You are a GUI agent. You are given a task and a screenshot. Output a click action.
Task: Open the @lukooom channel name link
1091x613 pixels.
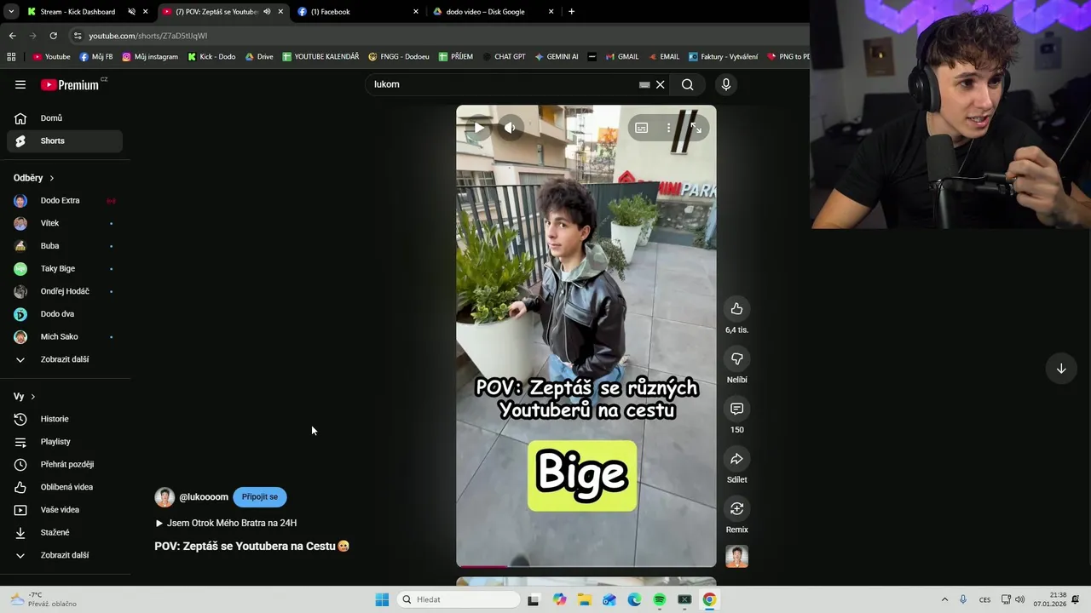pos(204,497)
